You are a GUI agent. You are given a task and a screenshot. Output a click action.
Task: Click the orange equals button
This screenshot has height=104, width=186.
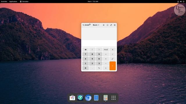[112, 66]
